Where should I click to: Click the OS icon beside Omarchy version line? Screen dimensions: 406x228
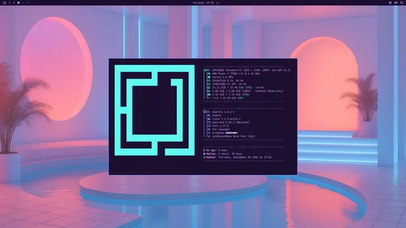[x=205, y=111]
